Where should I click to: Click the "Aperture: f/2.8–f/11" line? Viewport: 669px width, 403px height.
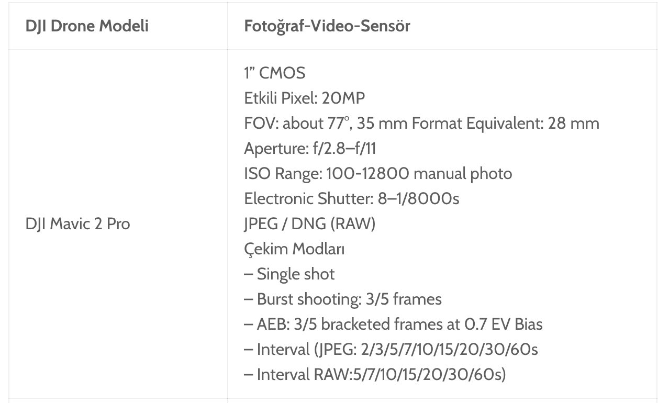coord(310,148)
